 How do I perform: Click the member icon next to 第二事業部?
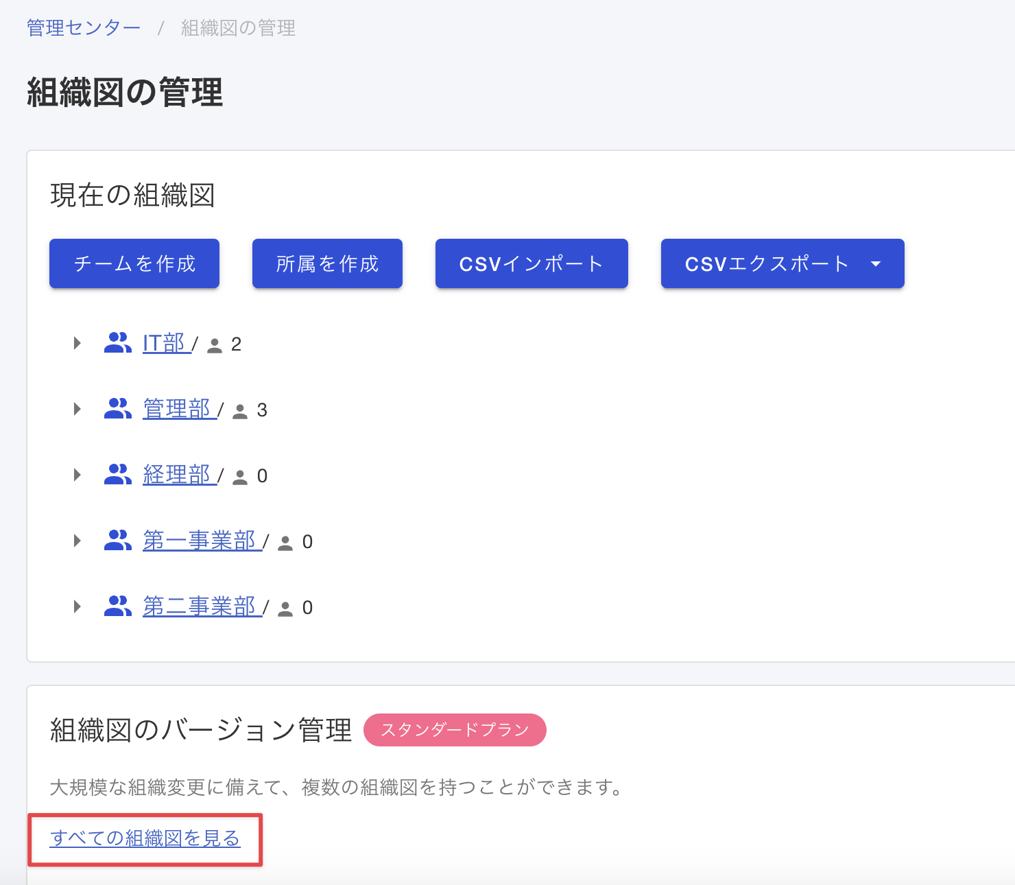[x=285, y=609]
